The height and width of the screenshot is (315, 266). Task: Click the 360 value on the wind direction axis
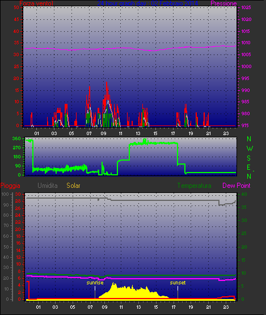16,138
